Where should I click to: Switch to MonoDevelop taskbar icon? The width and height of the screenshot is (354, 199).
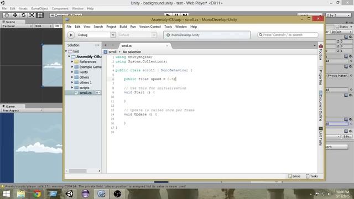tap(101, 194)
